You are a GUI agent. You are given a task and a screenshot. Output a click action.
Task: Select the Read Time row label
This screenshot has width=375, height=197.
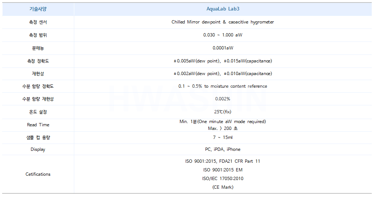click(38, 125)
